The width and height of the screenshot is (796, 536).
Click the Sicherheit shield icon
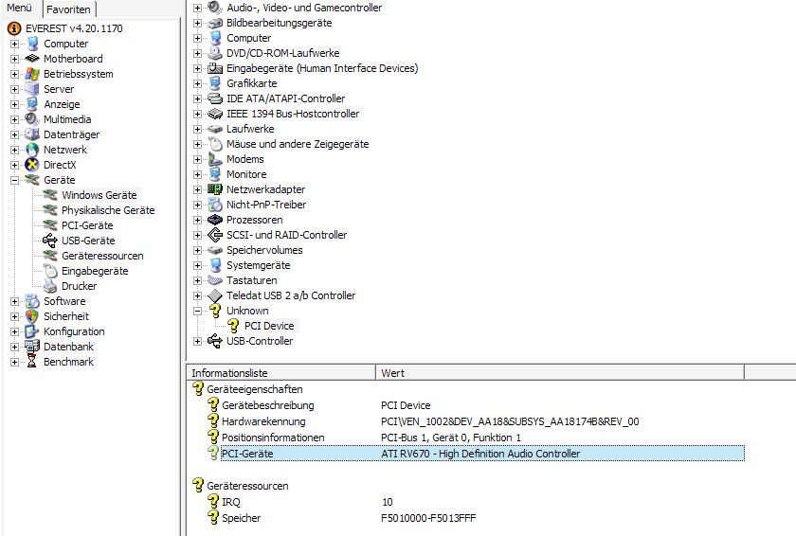[x=32, y=316]
